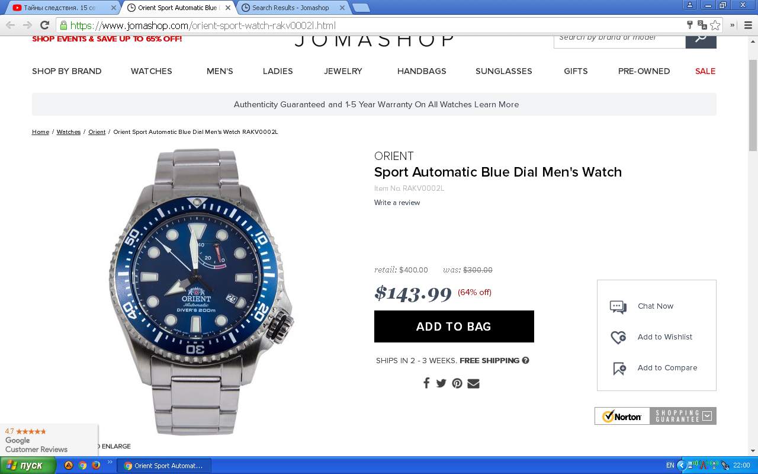Click the Add to Wishlist heart icon
The height and width of the screenshot is (474, 758).
coord(618,337)
